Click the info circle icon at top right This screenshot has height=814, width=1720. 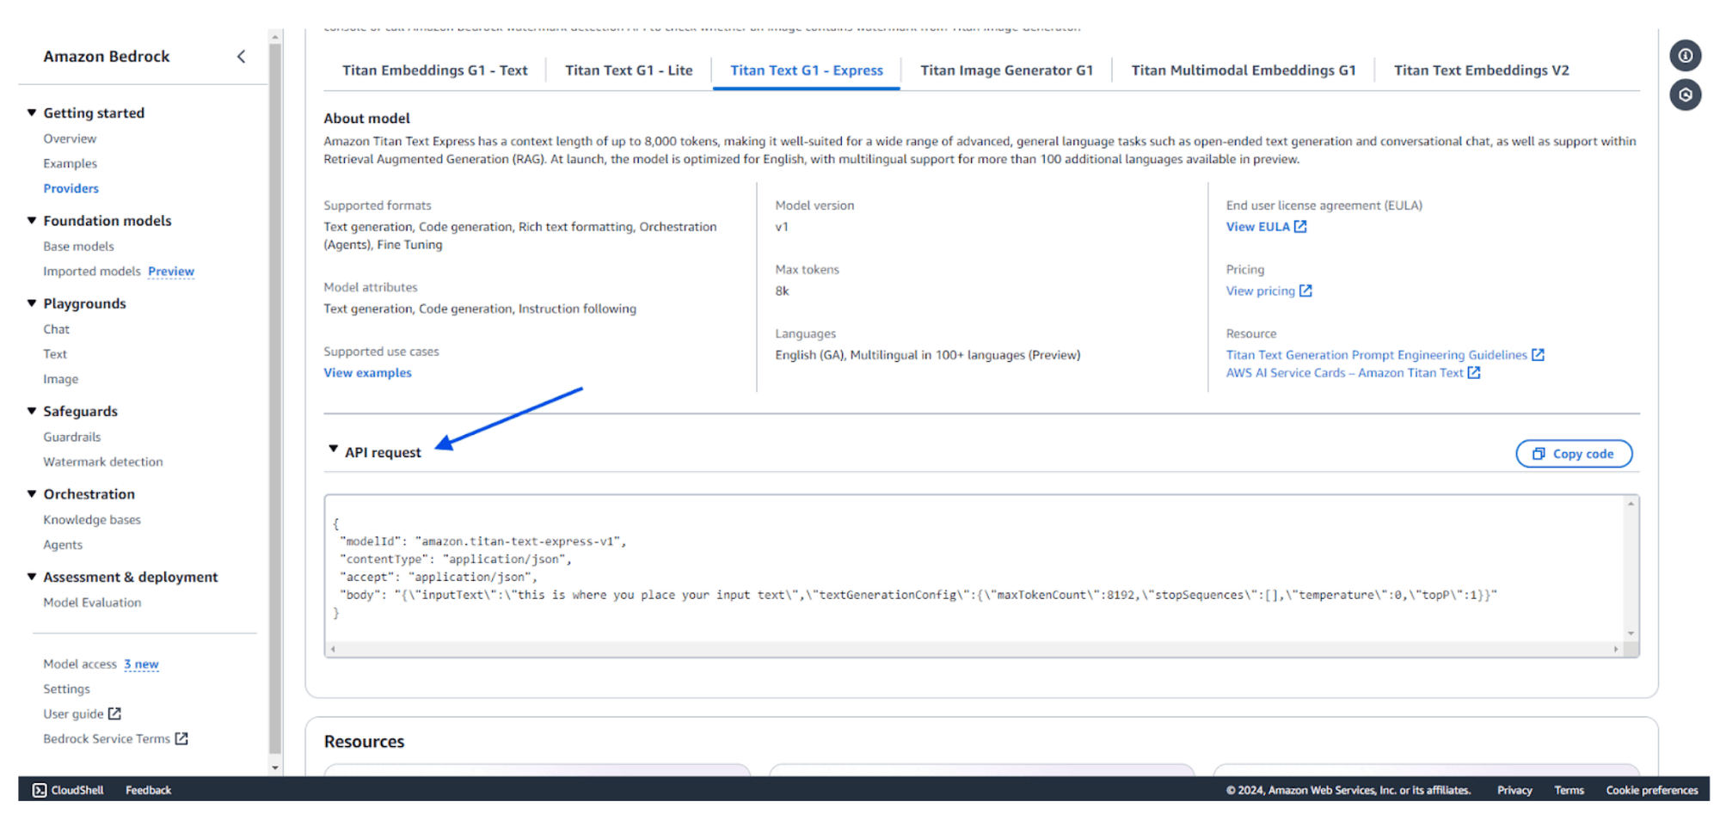coord(1685,56)
